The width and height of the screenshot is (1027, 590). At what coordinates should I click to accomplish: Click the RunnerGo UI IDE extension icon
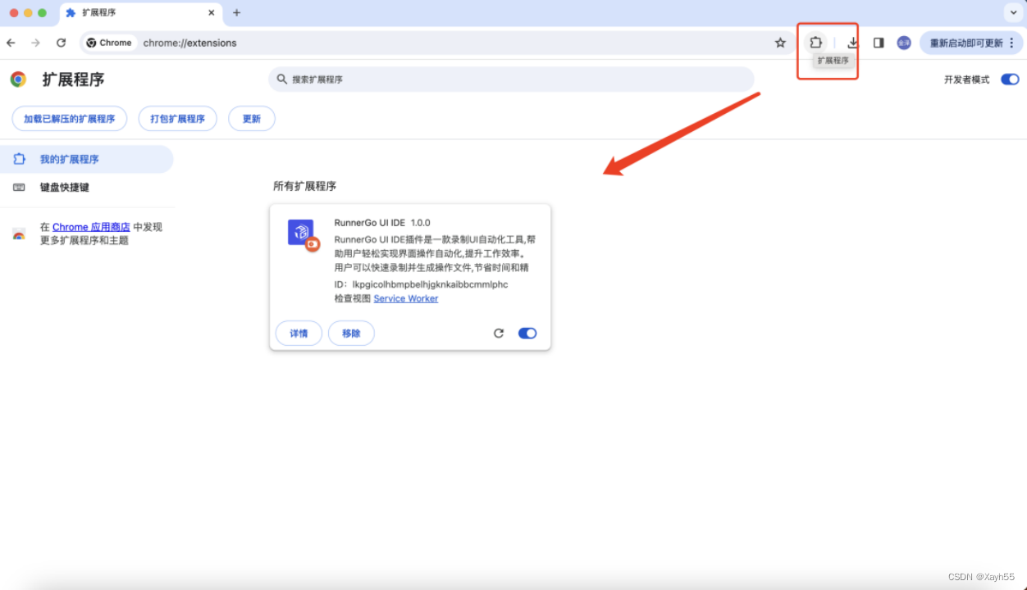pos(303,234)
